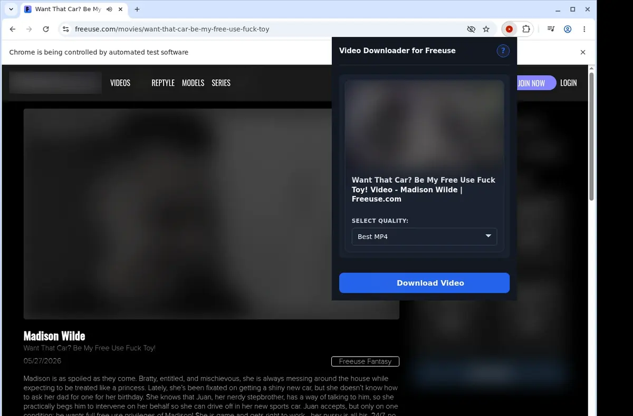Click the Video Downloader for Freeuse title
The image size is (633, 416).
397,51
